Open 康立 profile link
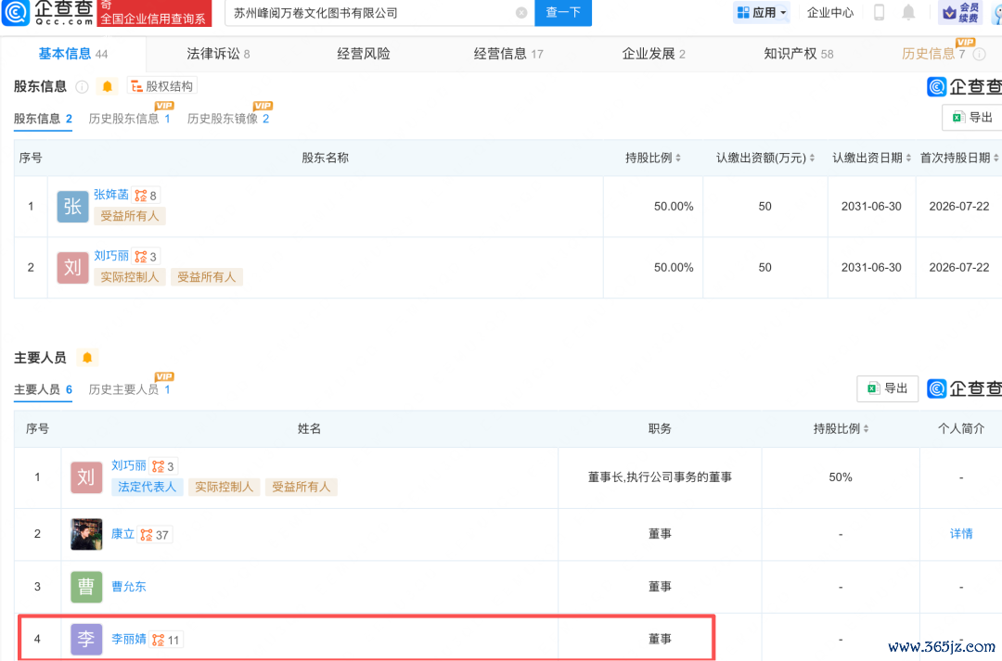1002x661 pixels. click(x=122, y=534)
